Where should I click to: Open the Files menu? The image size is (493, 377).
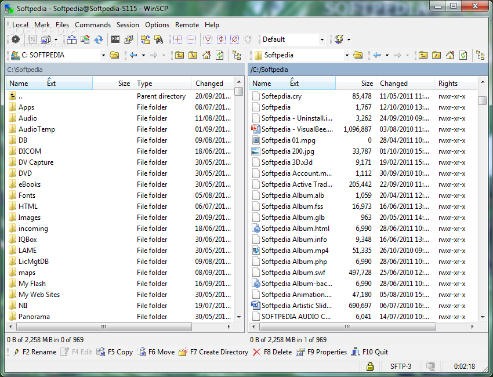pos(62,25)
